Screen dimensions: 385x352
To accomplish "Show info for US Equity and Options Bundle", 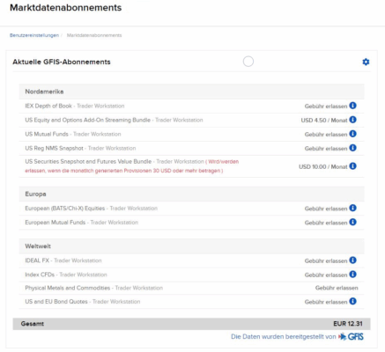I will tap(352, 120).
